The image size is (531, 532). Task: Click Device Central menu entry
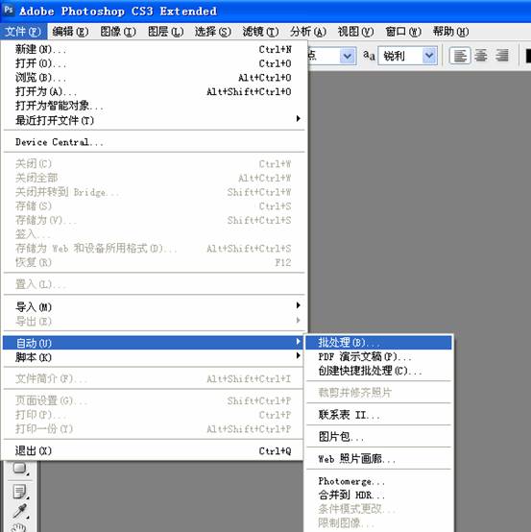pos(154,142)
